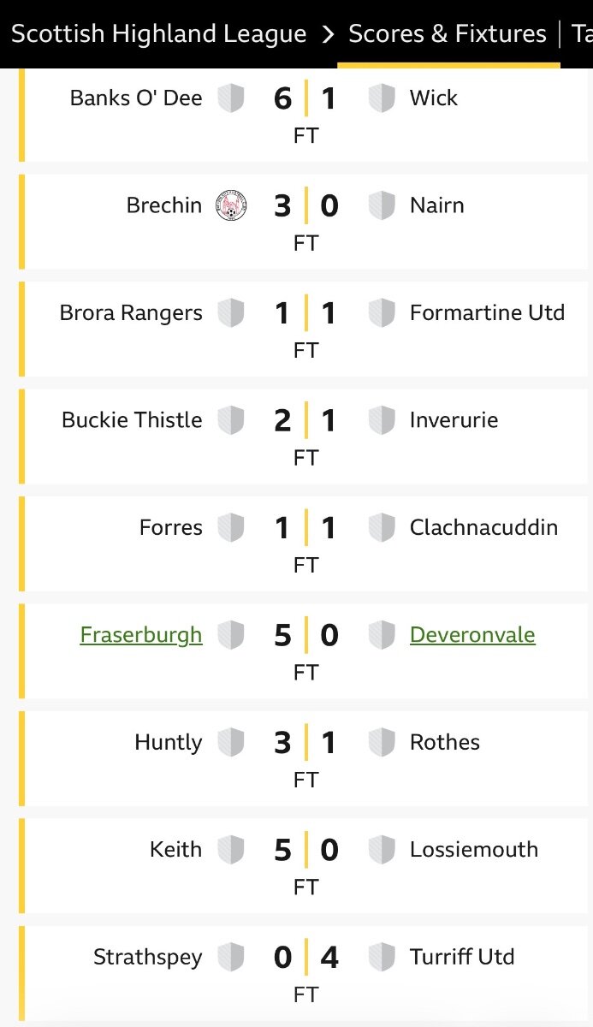Click the Turriff Utd shield icon
This screenshot has width=593, height=1027.
tap(382, 958)
